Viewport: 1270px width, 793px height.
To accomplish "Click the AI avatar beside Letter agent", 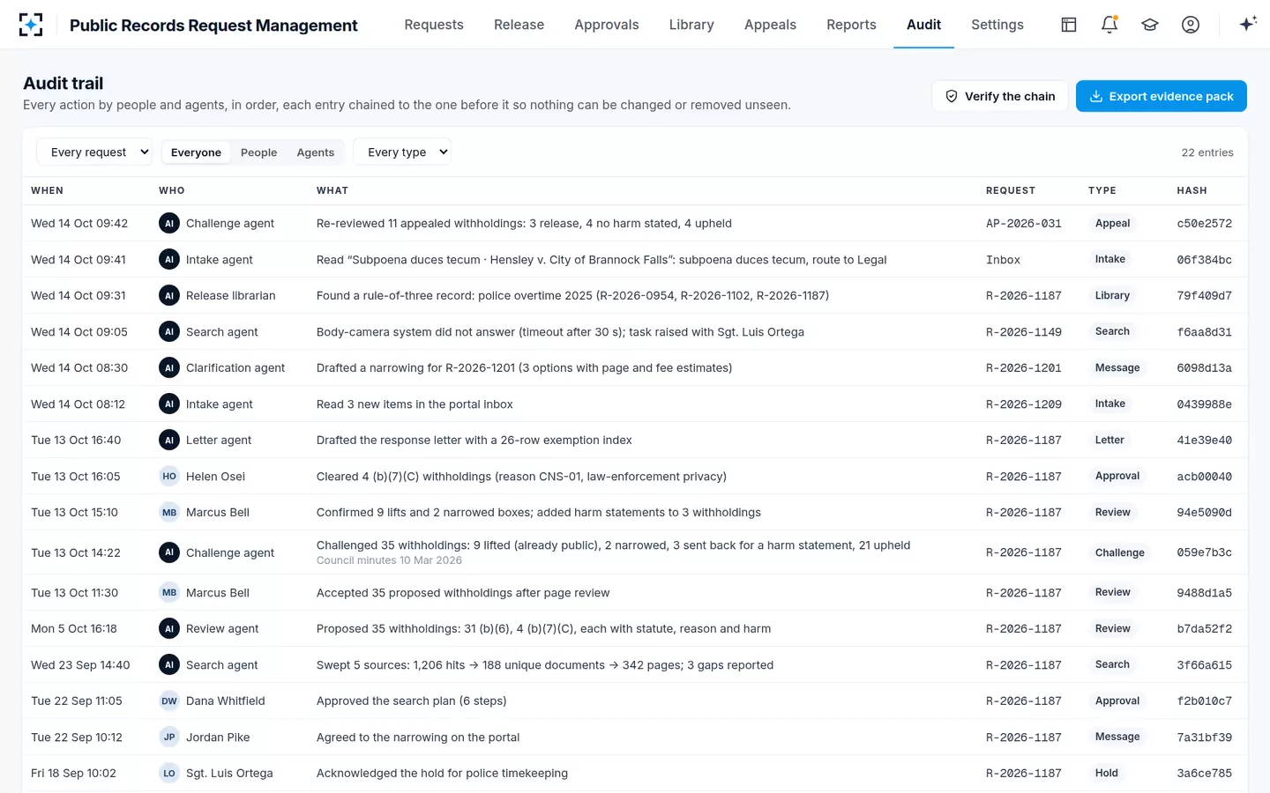I will pos(169,440).
